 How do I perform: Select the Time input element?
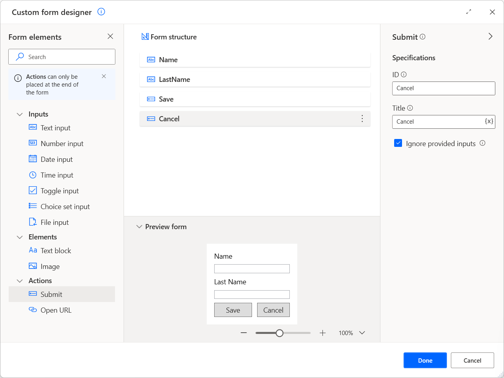point(56,175)
